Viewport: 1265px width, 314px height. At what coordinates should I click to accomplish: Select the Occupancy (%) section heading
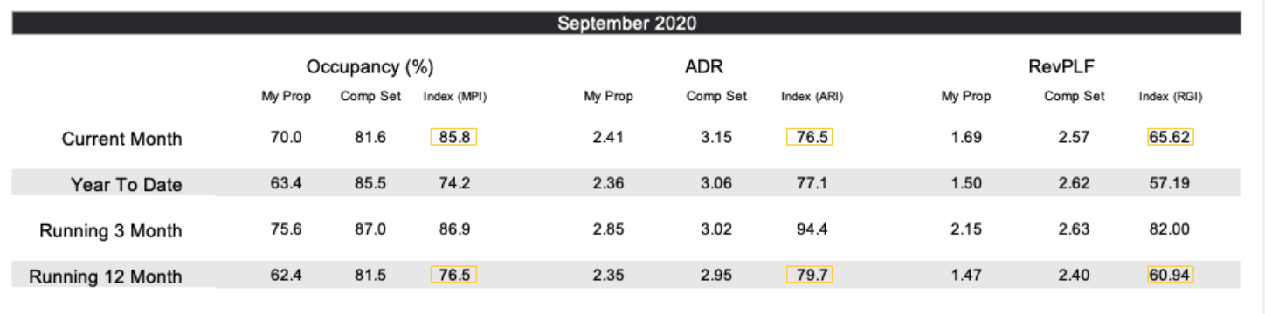(x=370, y=67)
